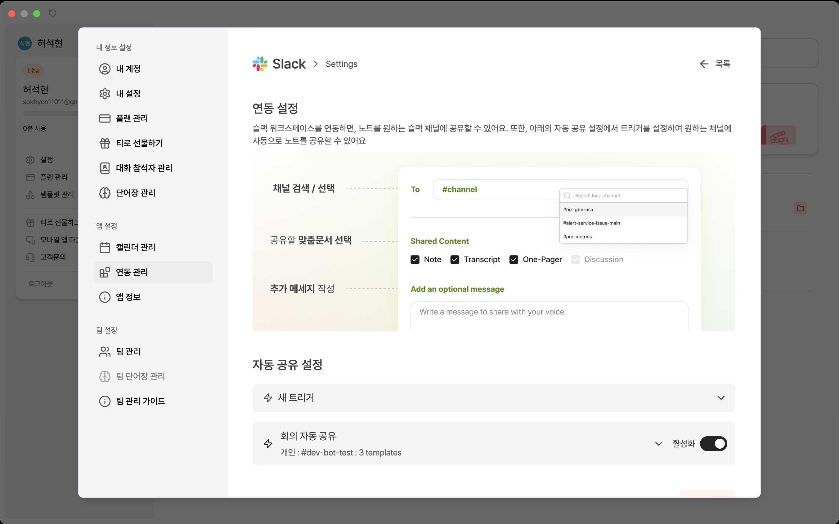
Task: Click the optional message text field
Action: point(549,316)
